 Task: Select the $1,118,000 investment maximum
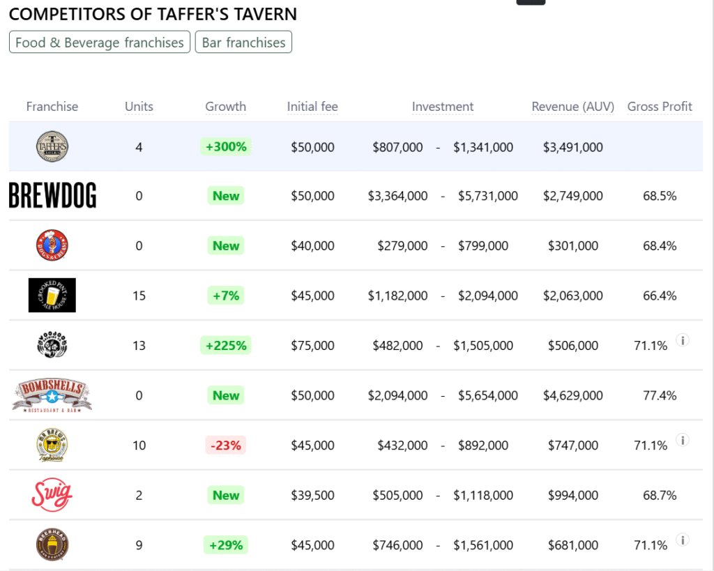pos(483,495)
